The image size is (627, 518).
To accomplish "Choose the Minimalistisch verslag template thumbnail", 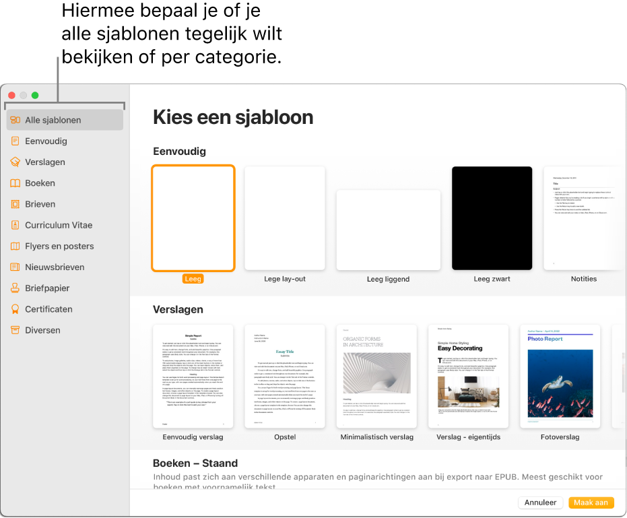I will coord(376,377).
